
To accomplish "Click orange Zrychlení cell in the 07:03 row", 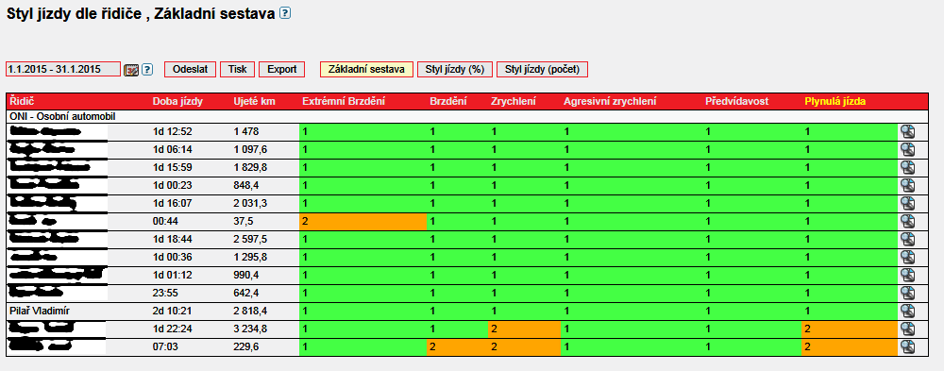I will tap(524, 346).
